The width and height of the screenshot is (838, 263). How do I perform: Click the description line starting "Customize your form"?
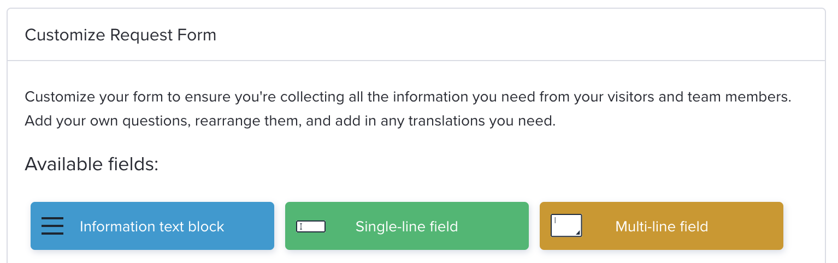(408, 98)
